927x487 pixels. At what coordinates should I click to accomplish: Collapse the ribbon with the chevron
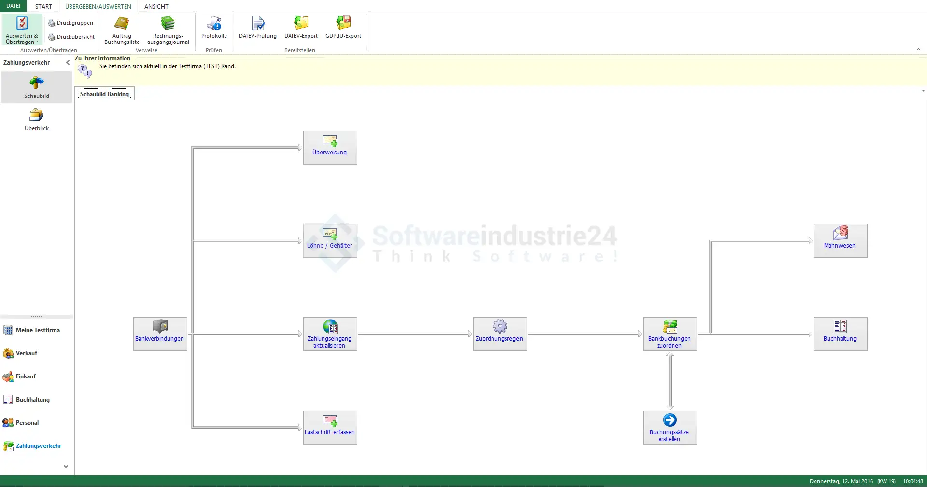click(918, 50)
